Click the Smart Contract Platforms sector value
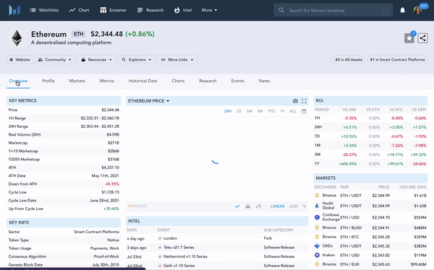Screen dimensions: 434x270 [x=97, y=232]
